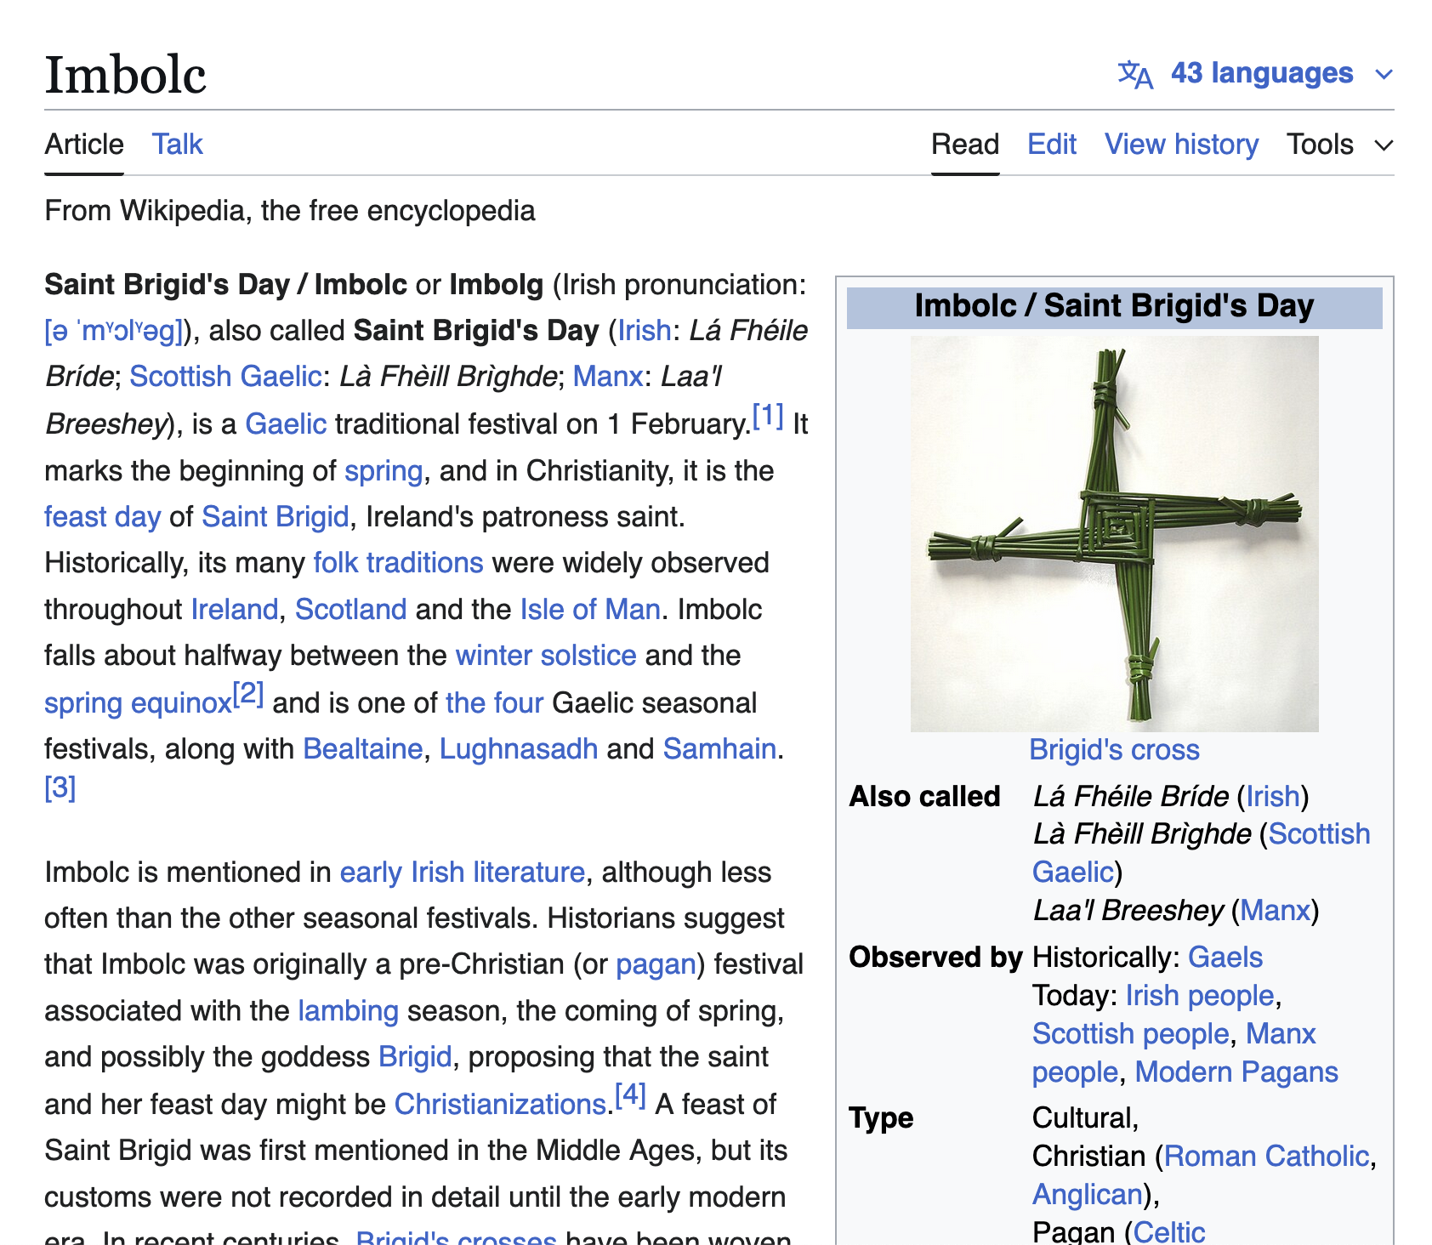The image size is (1432, 1245).
Task: Open the 43 languages dropdown
Action: [x=1256, y=73]
